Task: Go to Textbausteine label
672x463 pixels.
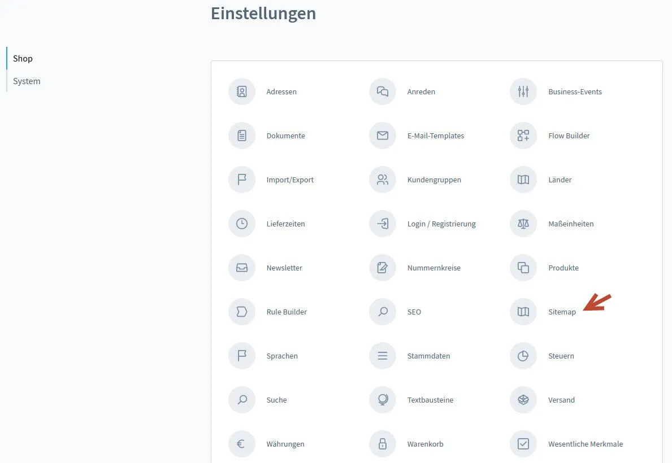Action: click(431, 400)
